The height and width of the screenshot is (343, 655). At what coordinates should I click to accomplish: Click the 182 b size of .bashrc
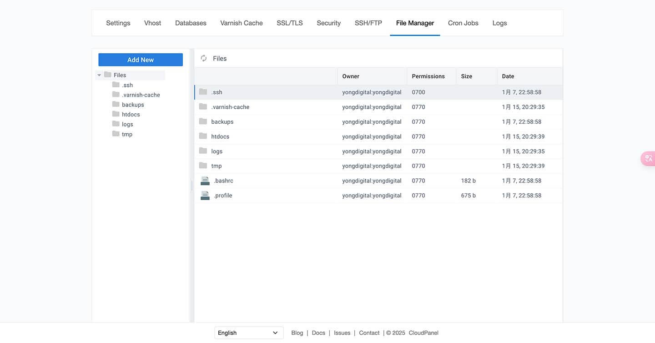[x=469, y=181]
